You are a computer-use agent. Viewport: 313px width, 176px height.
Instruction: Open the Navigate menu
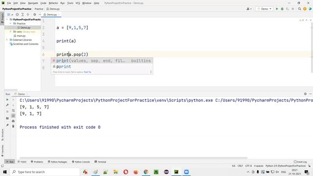(x=33, y=3)
